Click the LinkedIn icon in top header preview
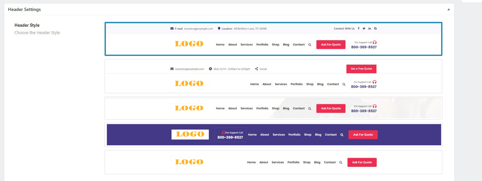This screenshot has height=181, width=482. [x=370, y=29]
